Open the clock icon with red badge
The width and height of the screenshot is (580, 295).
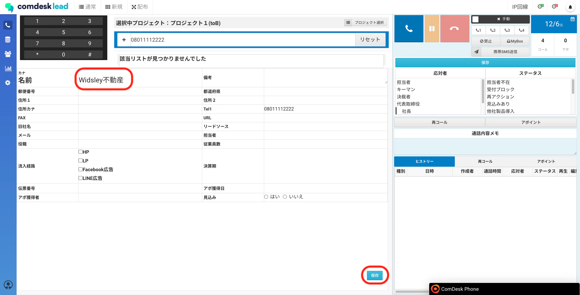[555, 6]
